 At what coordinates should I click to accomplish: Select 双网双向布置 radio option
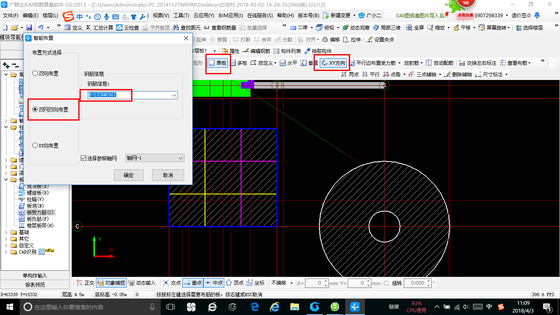tap(50, 110)
